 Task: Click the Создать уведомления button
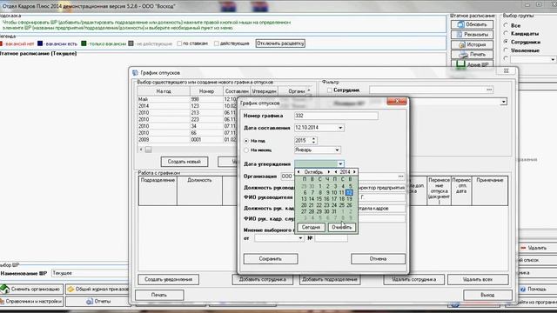[x=168, y=279]
